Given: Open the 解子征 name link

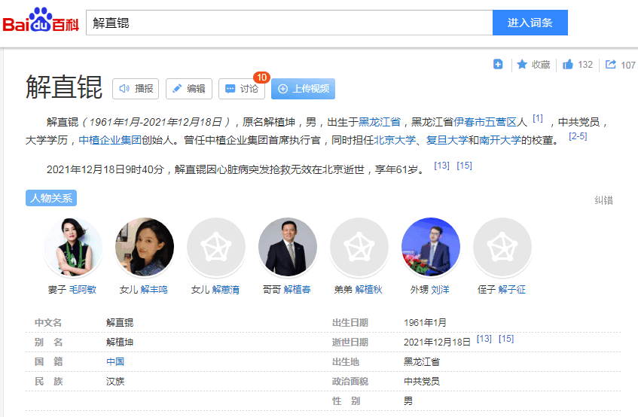Looking at the screenshot, I should click(x=512, y=289).
